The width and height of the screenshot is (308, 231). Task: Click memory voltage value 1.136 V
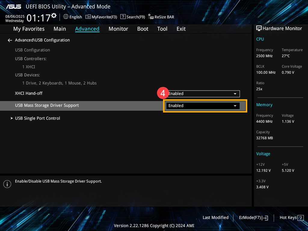coord(288,122)
